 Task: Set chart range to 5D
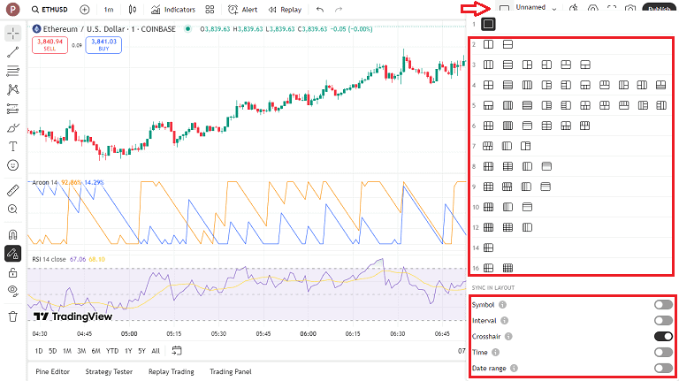tap(52, 351)
